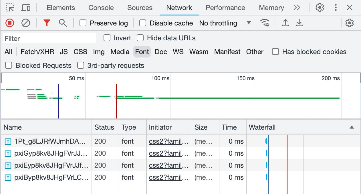Select the Network tab

coord(179,8)
